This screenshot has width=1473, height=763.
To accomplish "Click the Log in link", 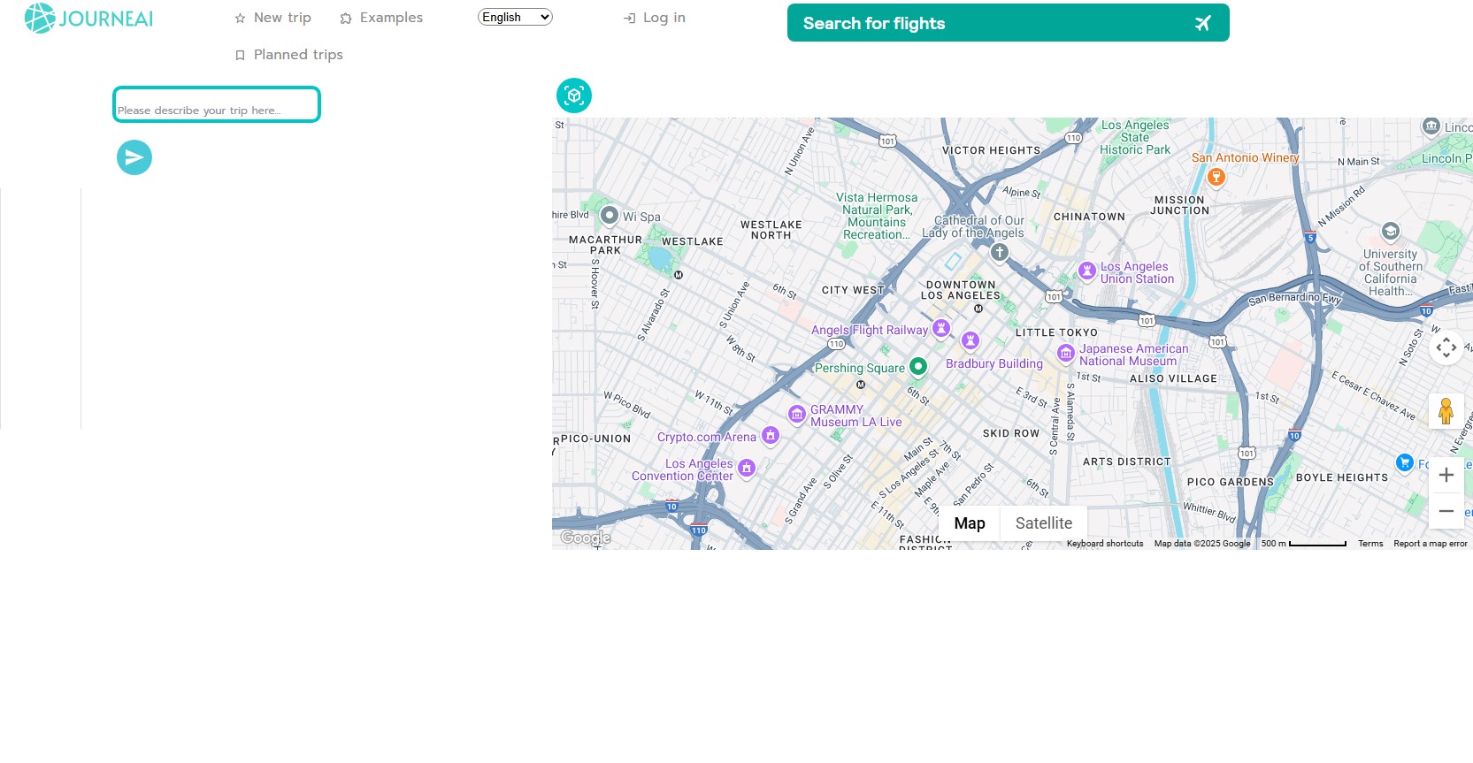I will point(655,18).
